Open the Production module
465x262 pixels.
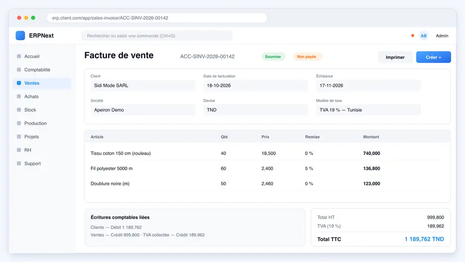(x=43, y=123)
